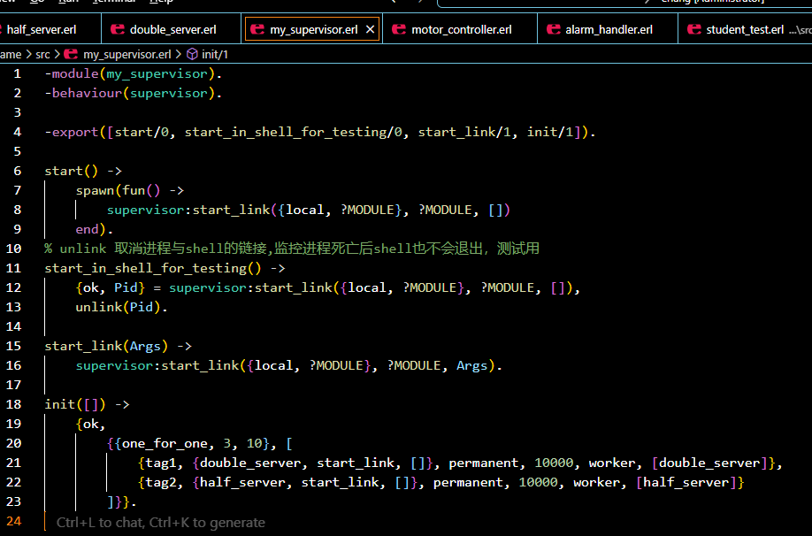Expand breadcrumb chevron after src
This screenshot has width=812, height=536.
pos(57,54)
